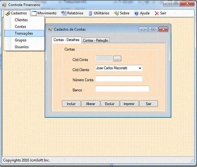The width and height of the screenshot is (197, 167).
Task: Click the Imprimir button
Action: (129, 104)
